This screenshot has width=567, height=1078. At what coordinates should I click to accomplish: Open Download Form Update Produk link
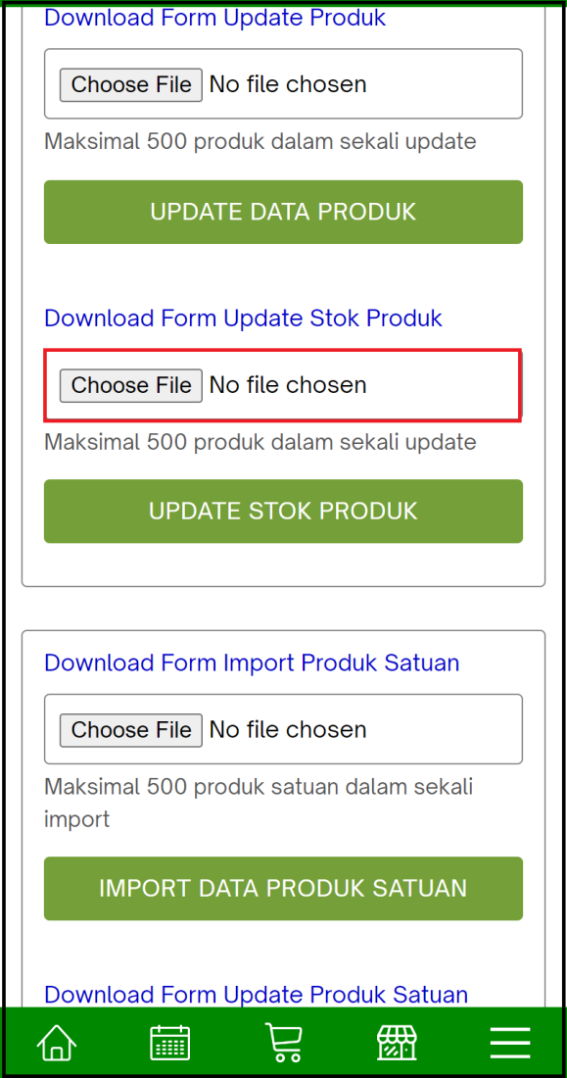pos(214,18)
